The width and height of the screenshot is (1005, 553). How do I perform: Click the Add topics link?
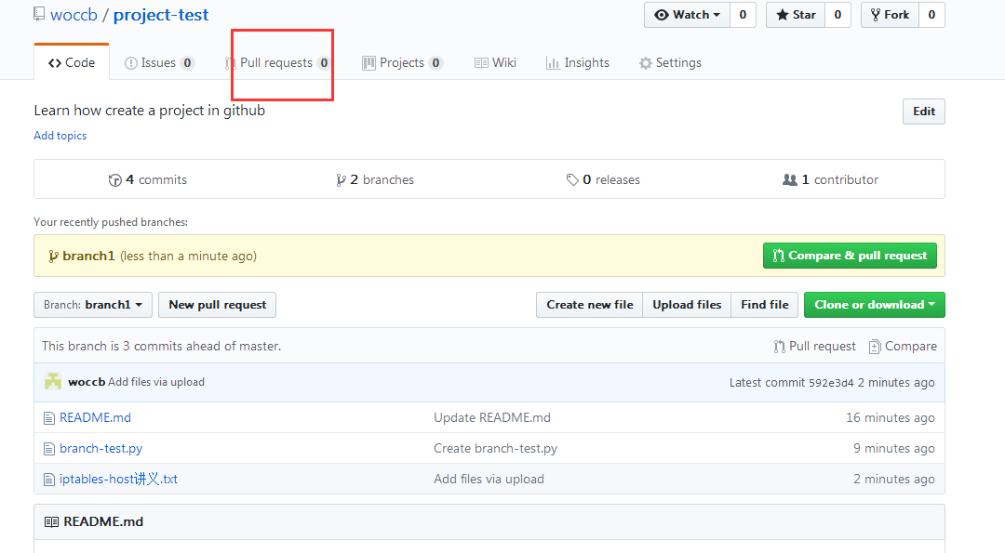(x=60, y=136)
